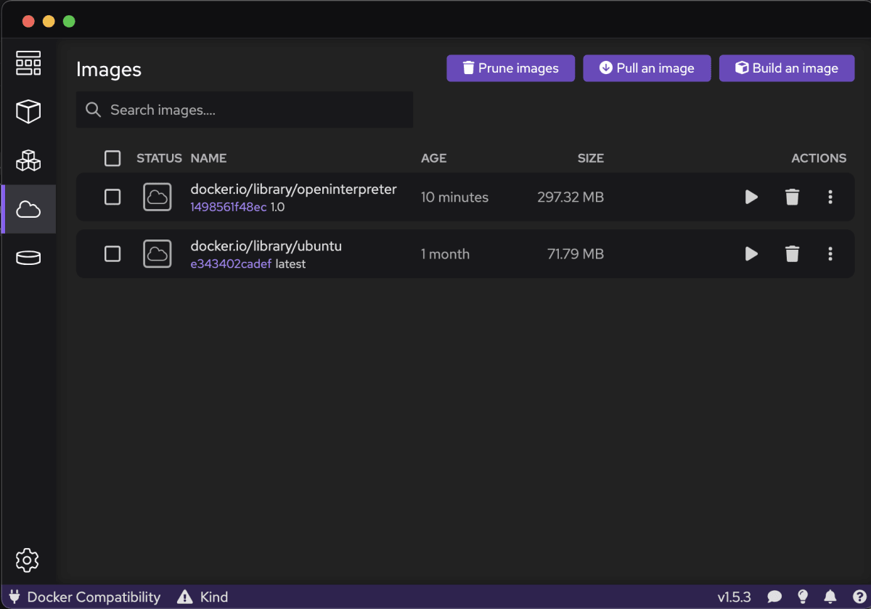Click image ID 1498561f48ec
The width and height of the screenshot is (871, 609).
coord(229,207)
